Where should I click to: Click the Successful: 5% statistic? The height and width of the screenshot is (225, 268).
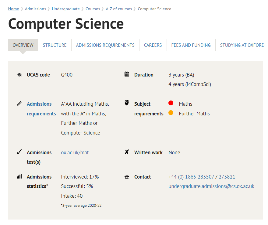coord(77,186)
